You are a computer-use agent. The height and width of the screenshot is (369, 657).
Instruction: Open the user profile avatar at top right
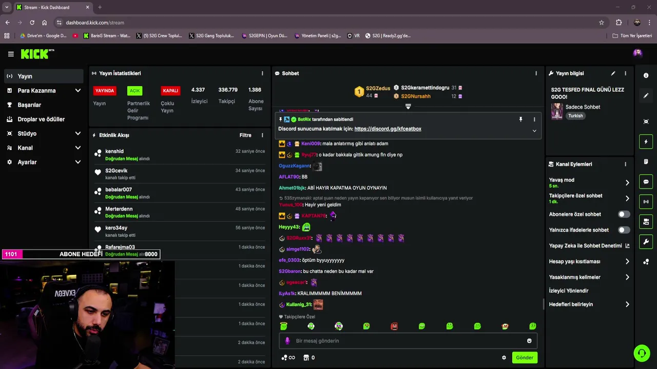coord(637,53)
